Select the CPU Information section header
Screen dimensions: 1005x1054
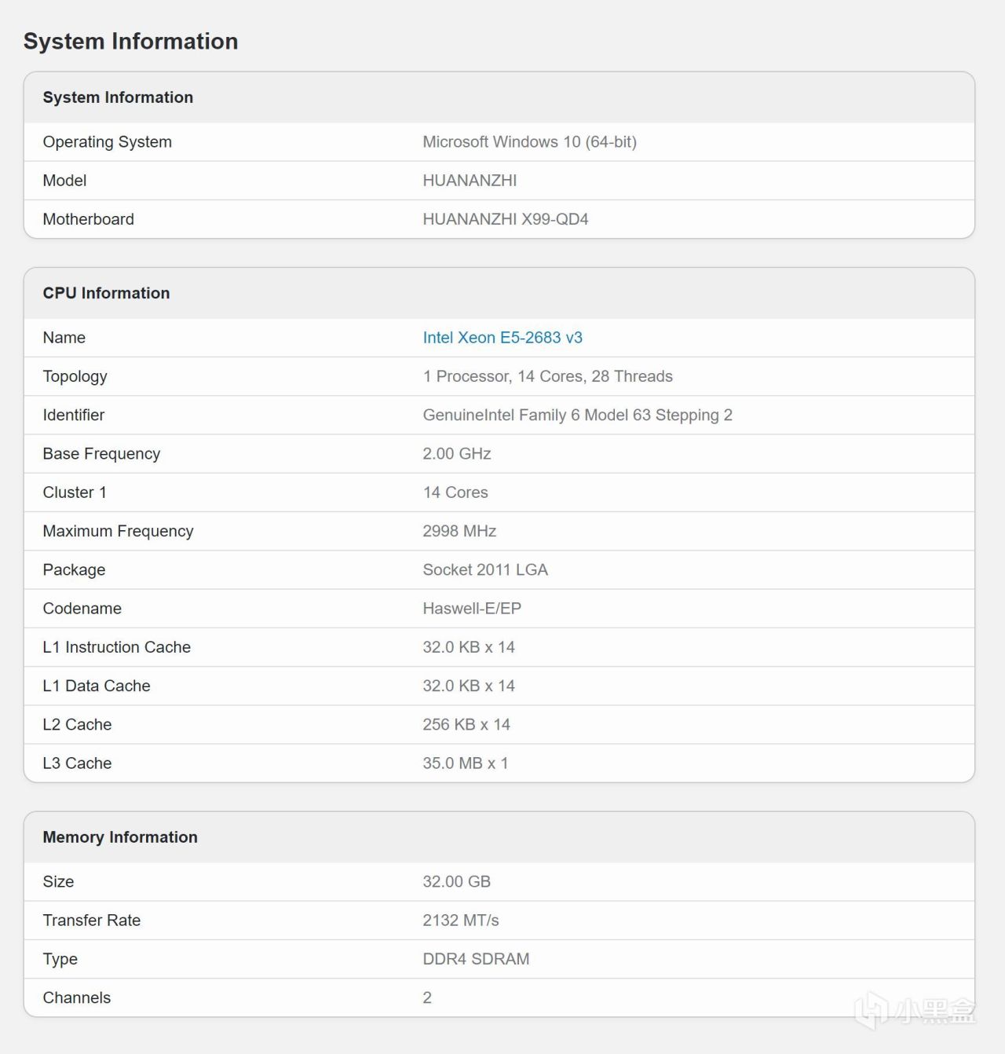point(106,293)
